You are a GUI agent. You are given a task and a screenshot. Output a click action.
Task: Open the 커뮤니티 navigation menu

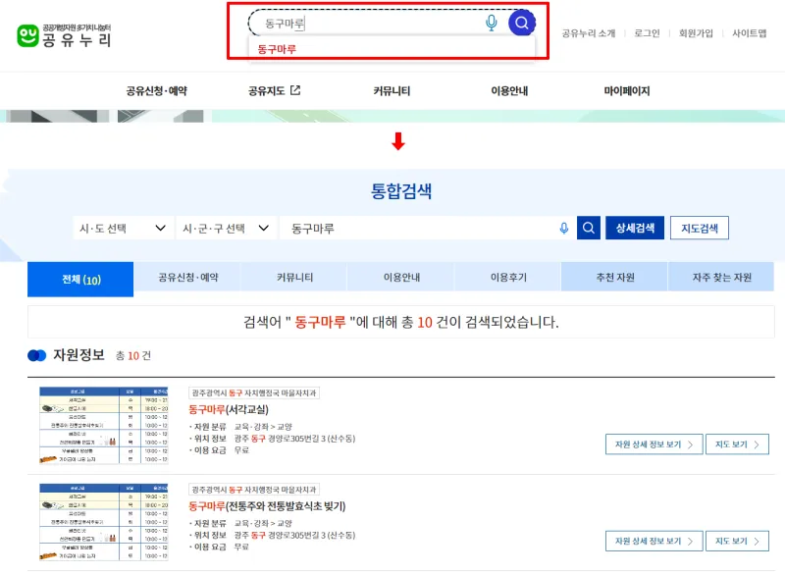tap(392, 91)
